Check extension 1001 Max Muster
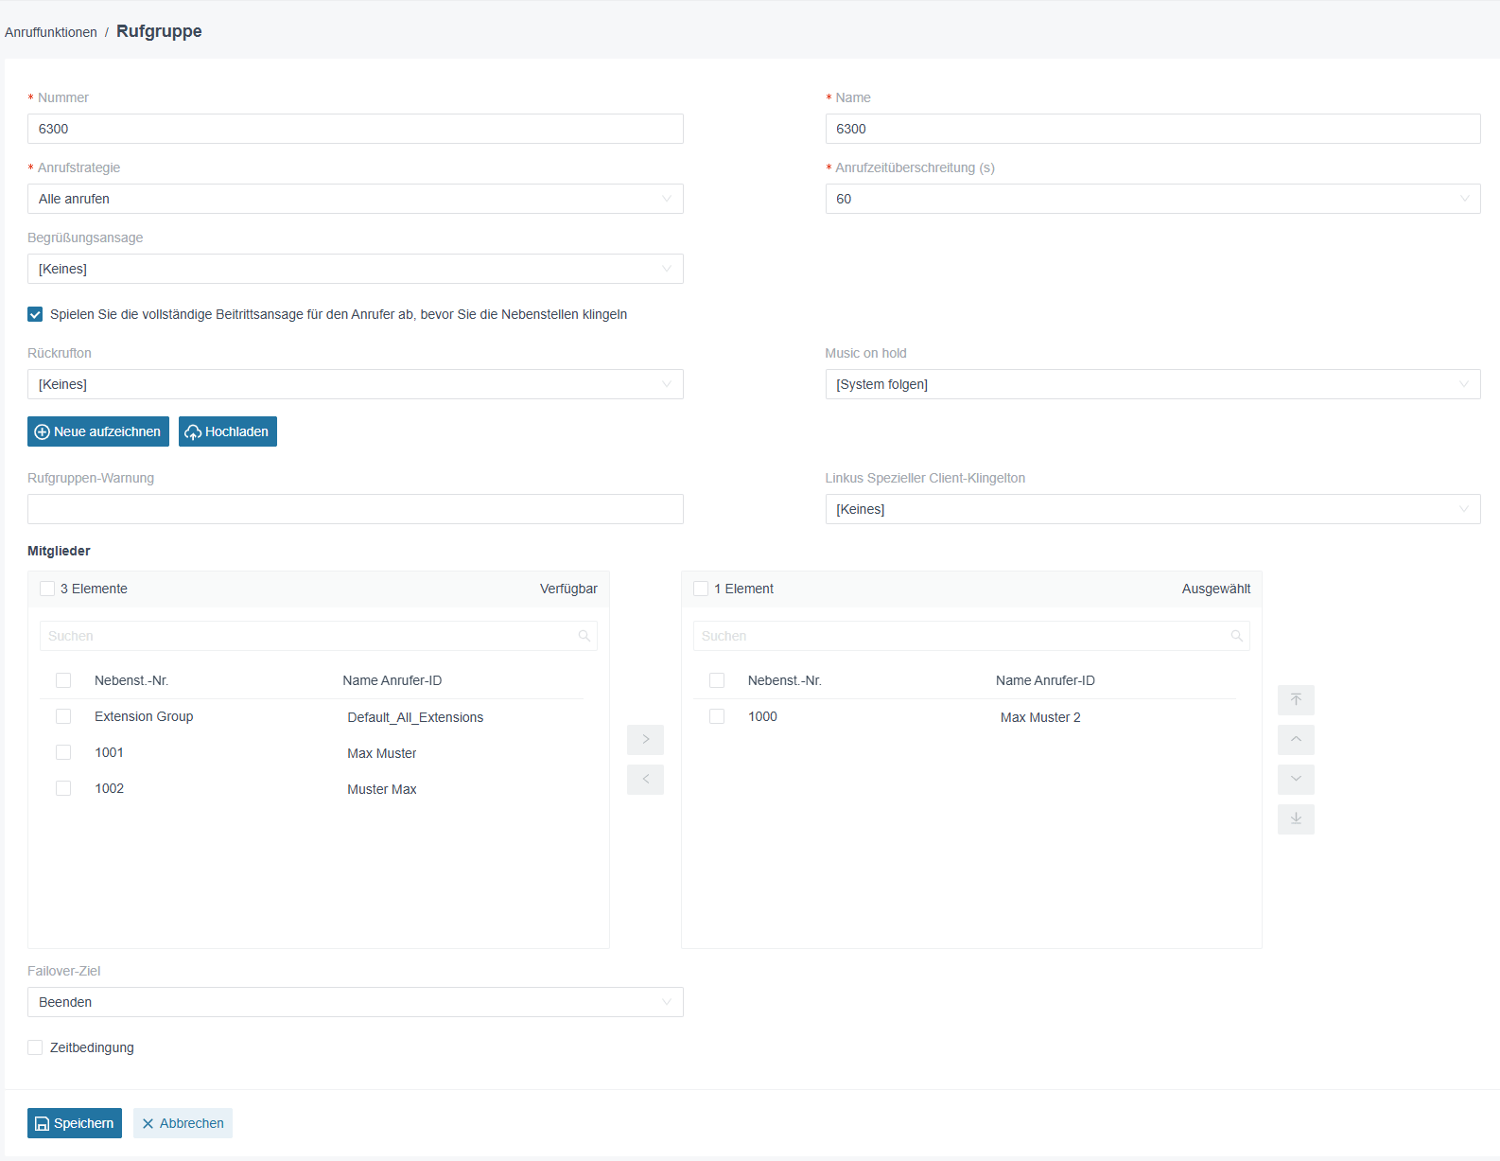The image size is (1500, 1161). [63, 752]
